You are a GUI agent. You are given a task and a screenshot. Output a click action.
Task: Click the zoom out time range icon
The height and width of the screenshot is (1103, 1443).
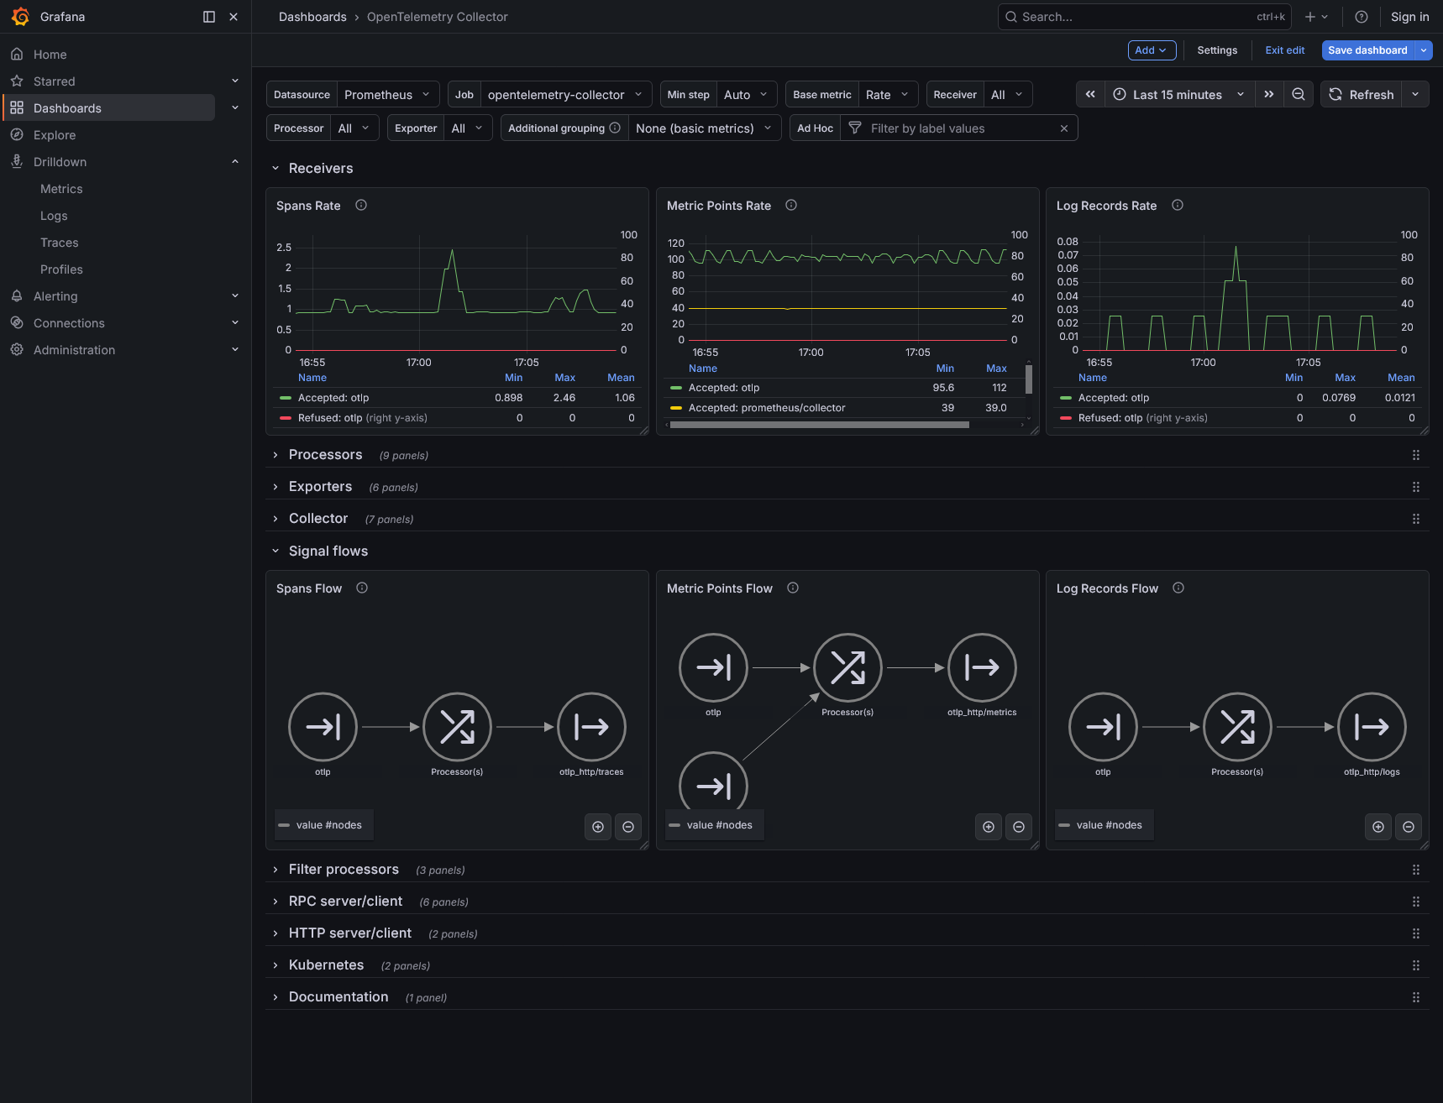pyautogui.click(x=1299, y=94)
